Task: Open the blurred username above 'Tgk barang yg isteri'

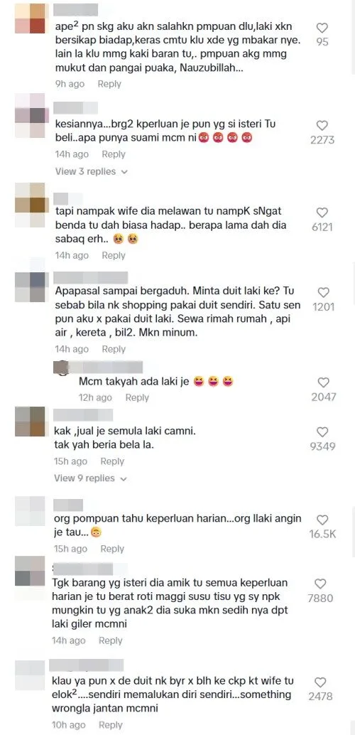Action: click(x=82, y=569)
